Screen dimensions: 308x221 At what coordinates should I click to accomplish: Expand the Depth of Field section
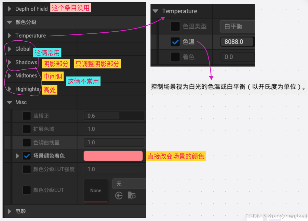9,9
